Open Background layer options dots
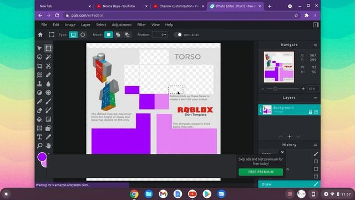Viewport: 355px width, 200px height. point(260,110)
